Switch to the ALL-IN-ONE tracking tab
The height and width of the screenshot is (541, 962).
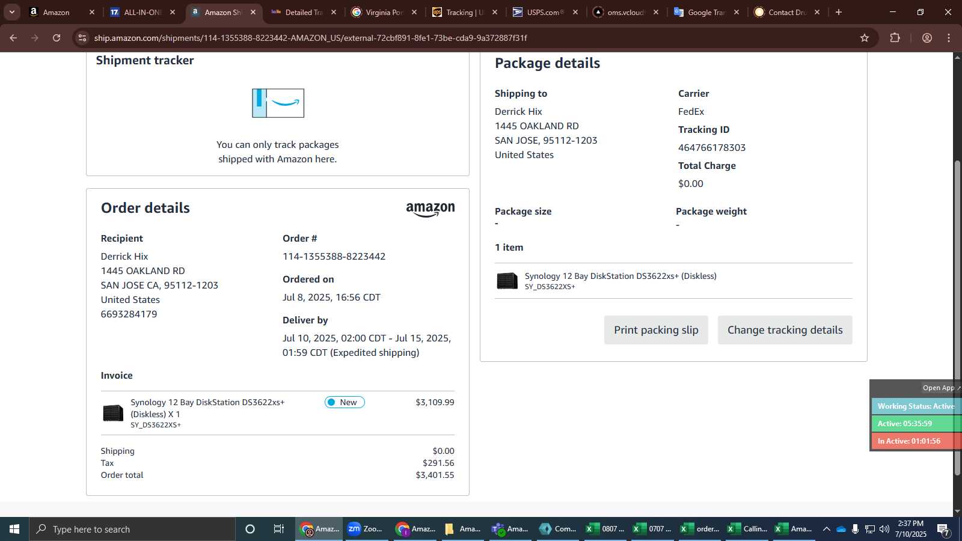click(x=142, y=12)
